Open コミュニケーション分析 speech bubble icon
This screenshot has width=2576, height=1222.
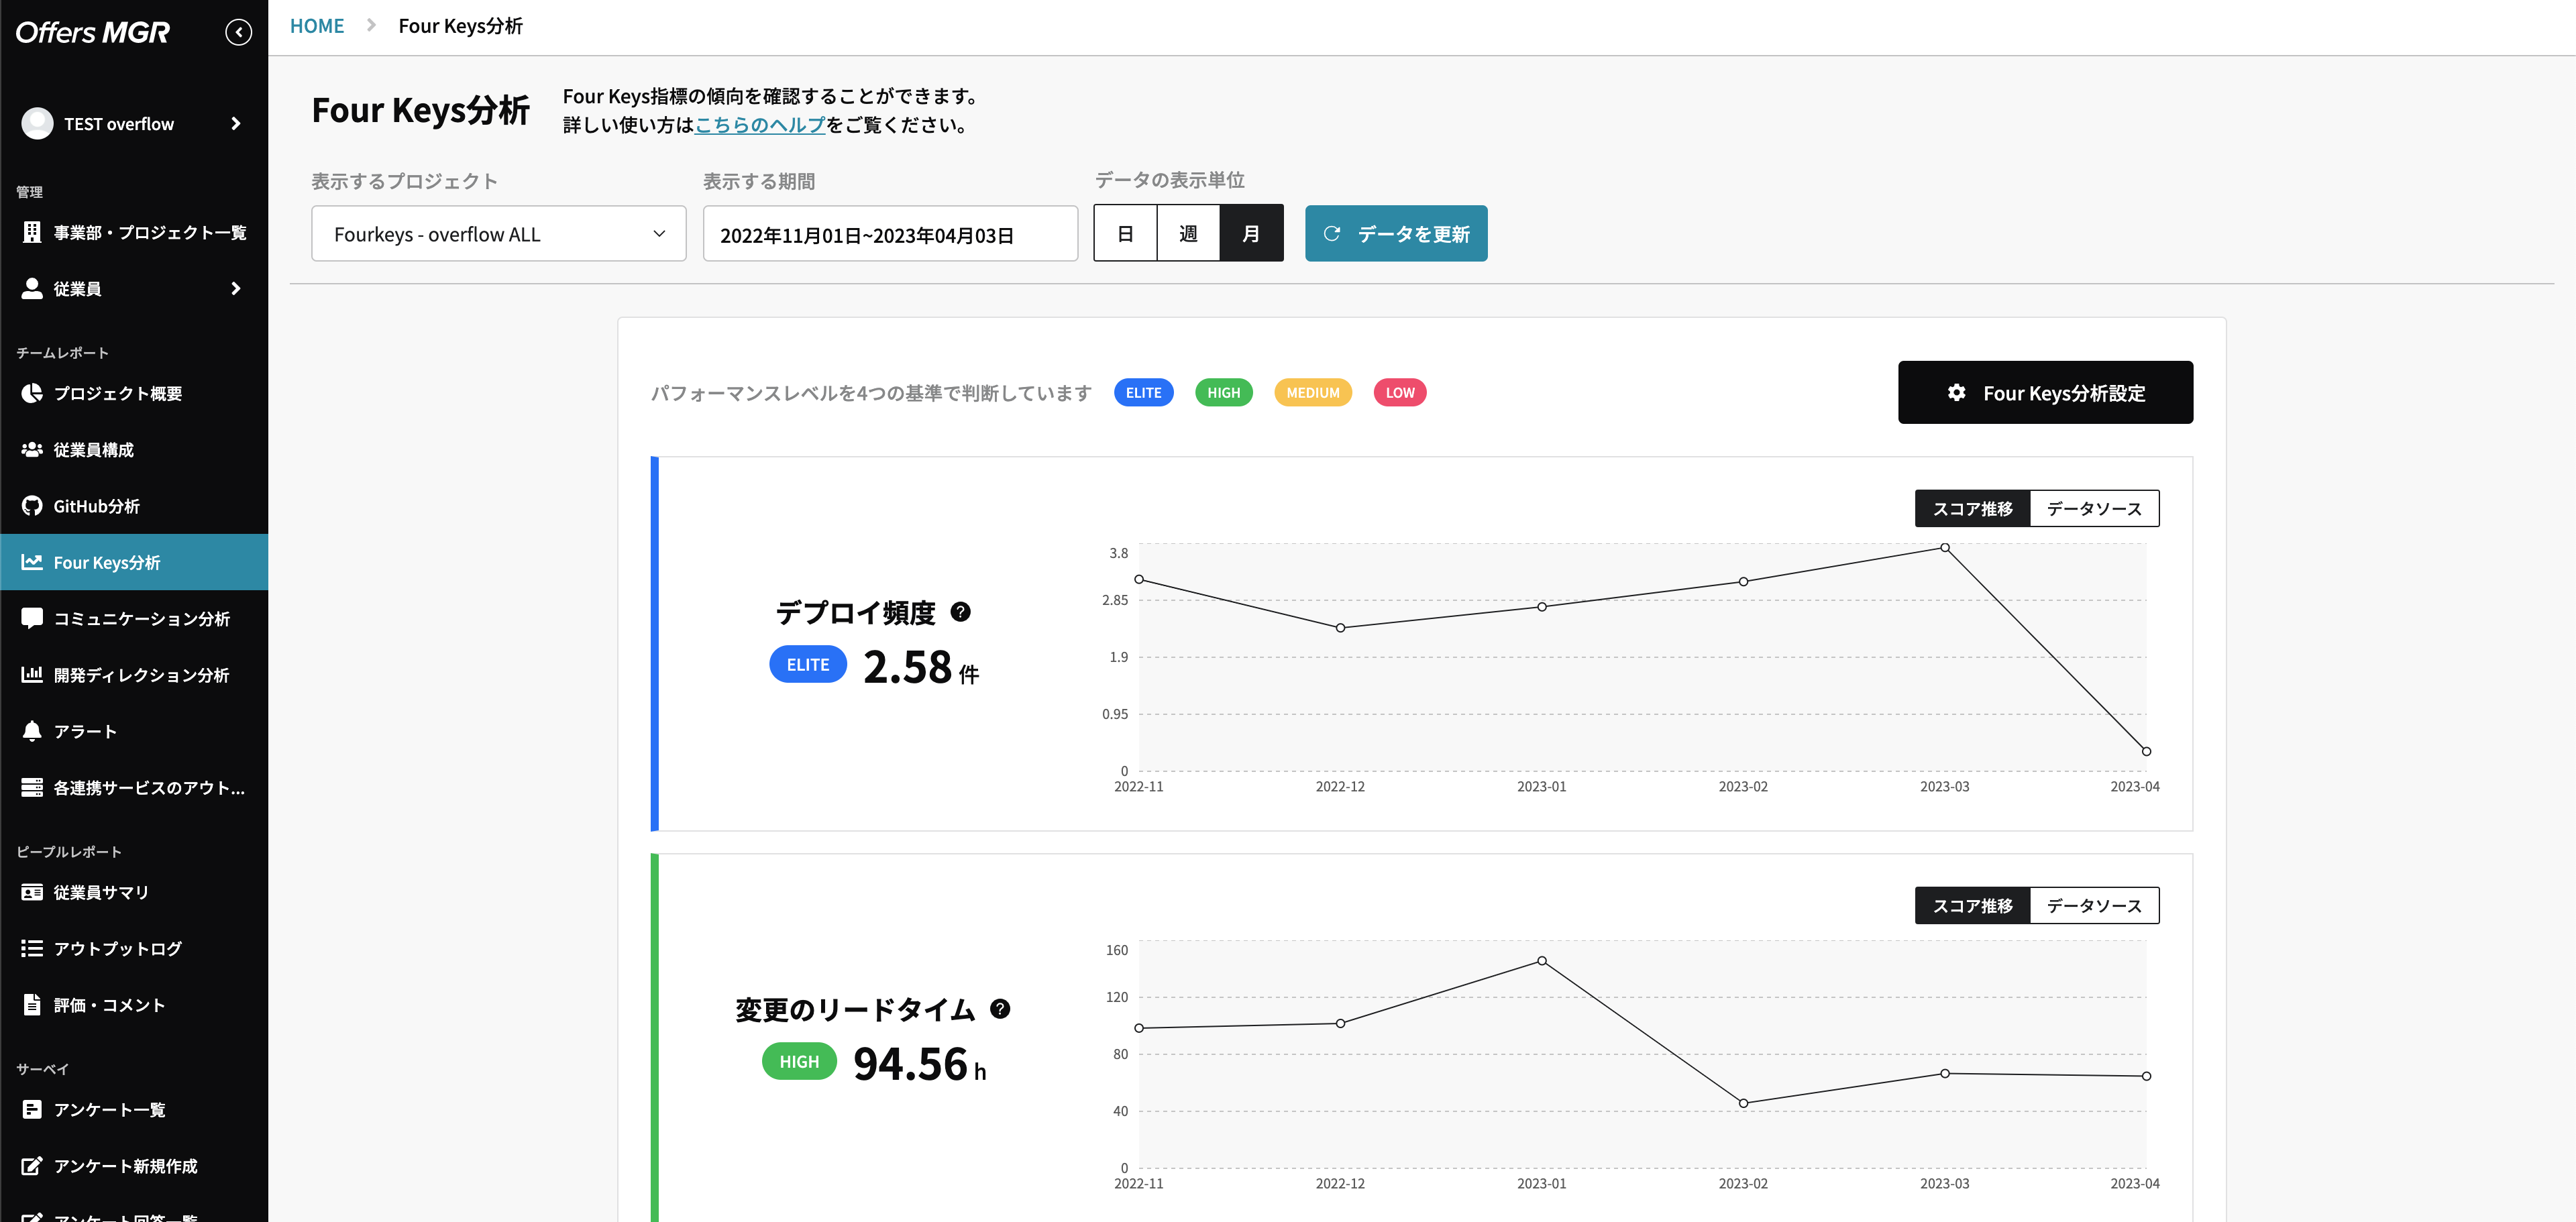click(x=32, y=618)
